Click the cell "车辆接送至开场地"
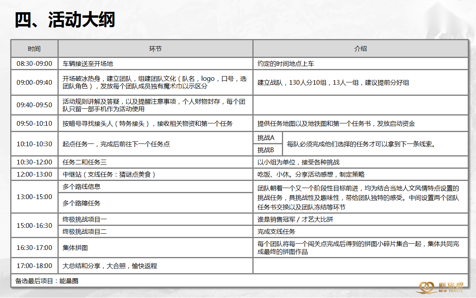Screen dimensions: 476x298 pyautogui.click(x=156, y=63)
